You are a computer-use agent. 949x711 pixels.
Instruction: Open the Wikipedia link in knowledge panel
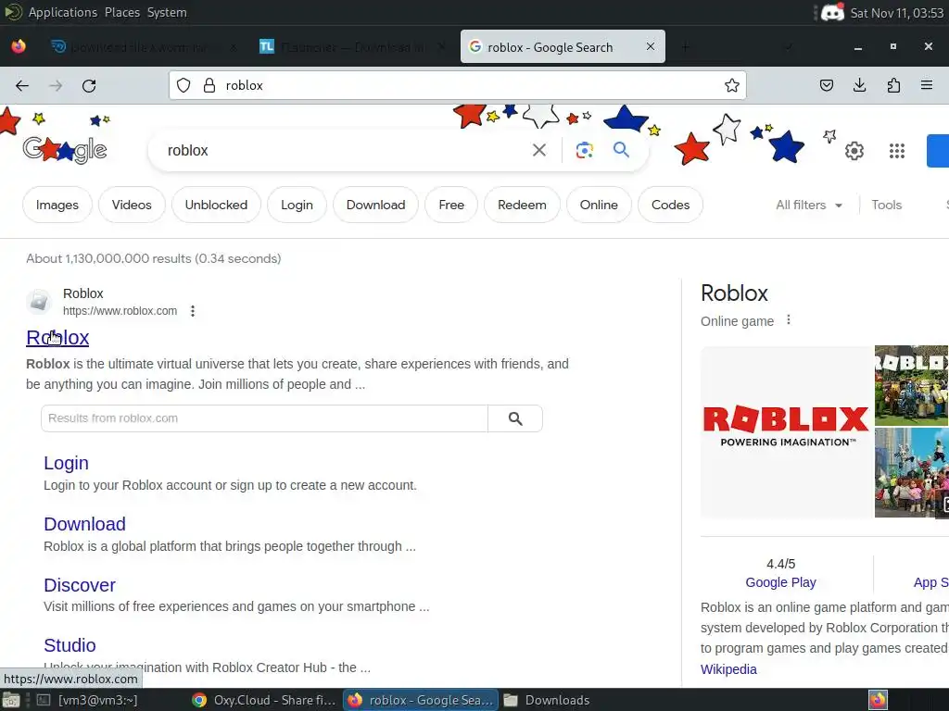point(728,669)
